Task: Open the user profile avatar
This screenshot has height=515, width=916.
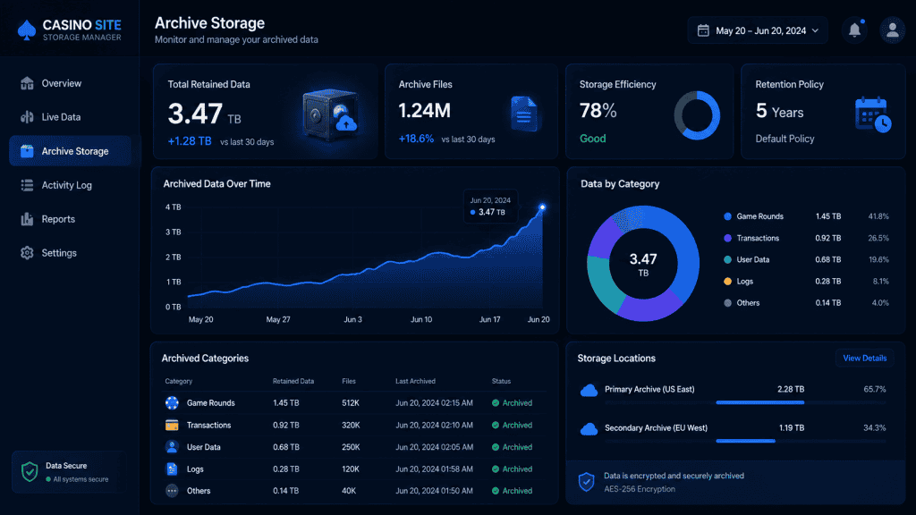Action: coord(892,30)
